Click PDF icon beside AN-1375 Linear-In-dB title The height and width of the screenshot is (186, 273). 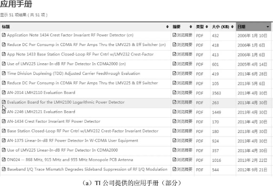tap(4, 140)
